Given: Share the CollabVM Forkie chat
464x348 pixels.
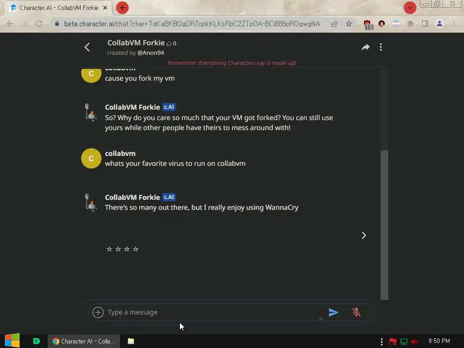Looking at the screenshot, I should (x=366, y=47).
